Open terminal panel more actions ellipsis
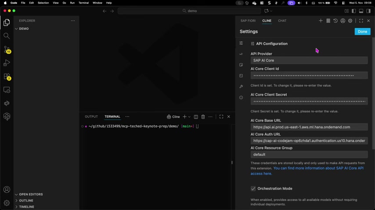The height and width of the screenshot is (210, 375). pyautogui.click(x=210, y=117)
